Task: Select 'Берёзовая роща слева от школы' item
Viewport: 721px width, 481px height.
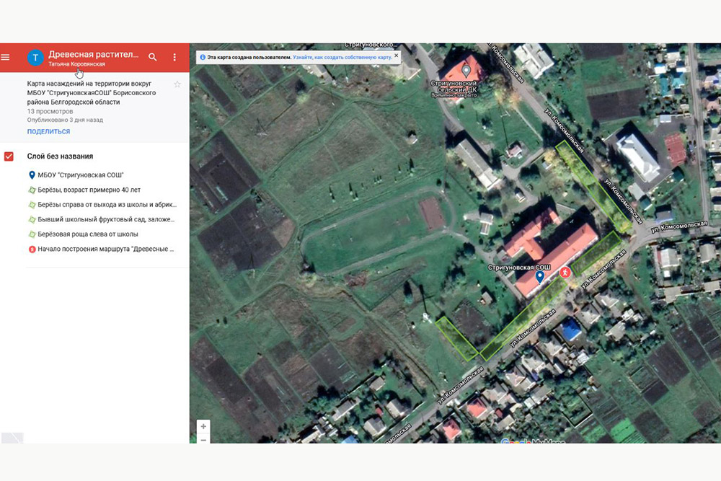Action: point(87,234)
